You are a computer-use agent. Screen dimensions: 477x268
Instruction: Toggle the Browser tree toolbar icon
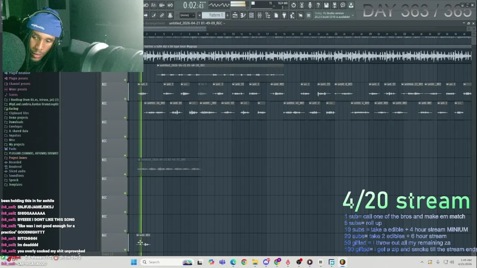pyautogui.click(x=268, y=15)
